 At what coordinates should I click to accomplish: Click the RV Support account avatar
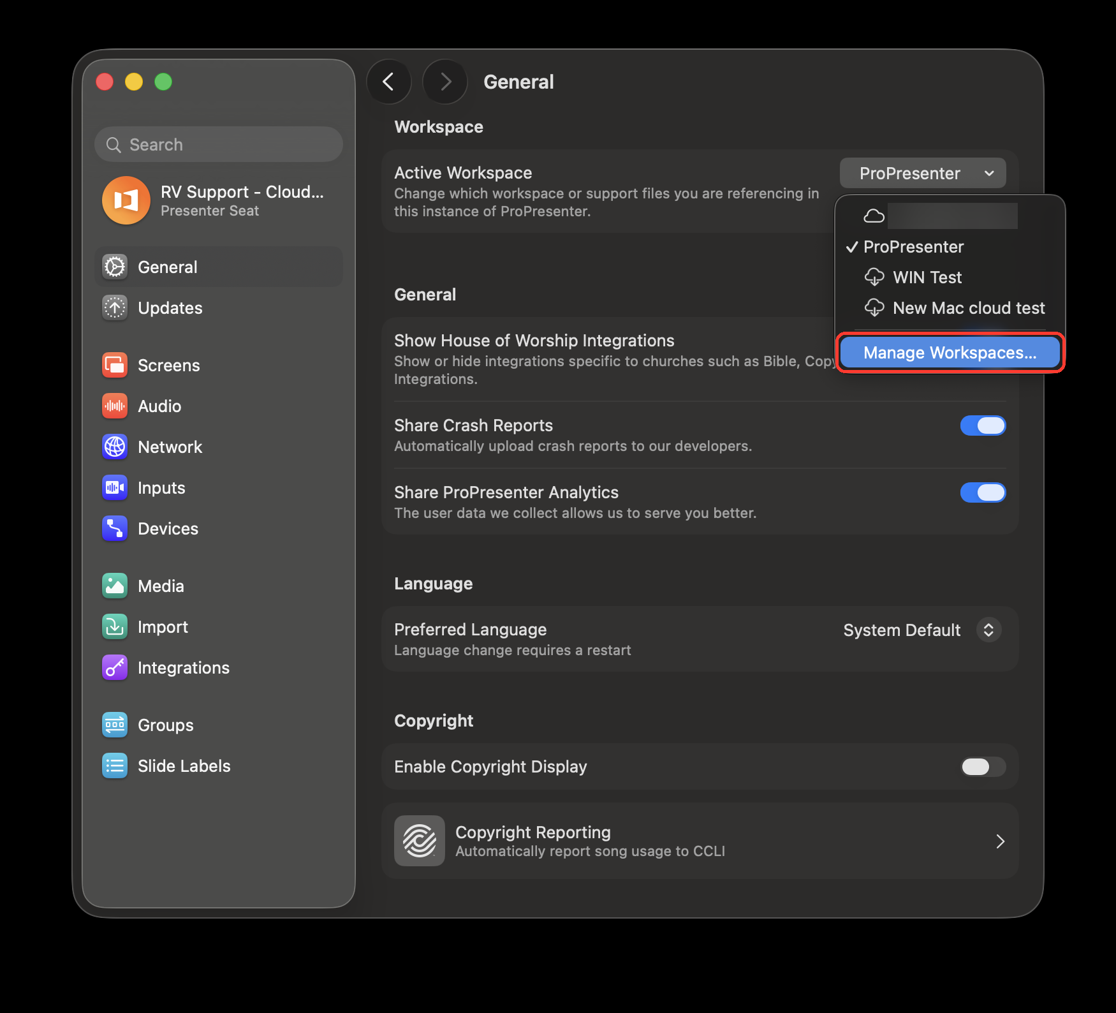point(126,200)
